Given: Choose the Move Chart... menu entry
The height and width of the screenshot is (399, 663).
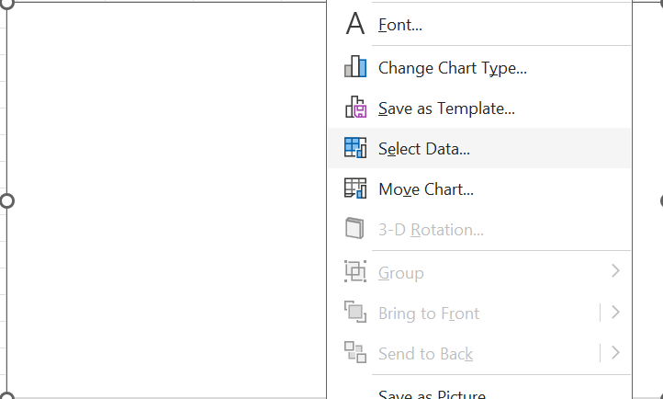Looking at the screenshot, I should [x=426, y=189].
